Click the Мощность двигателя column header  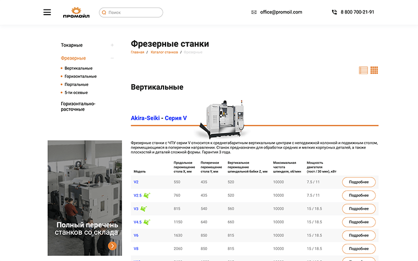[321, 167]
